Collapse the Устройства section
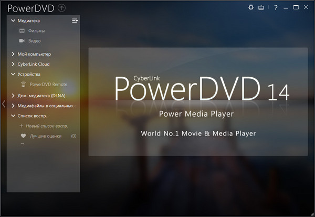The width and height of the screenshot is (315, 217). [x=13, y=74]
